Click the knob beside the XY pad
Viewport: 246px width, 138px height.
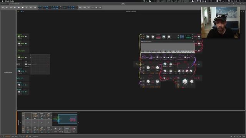pos(26,64)
